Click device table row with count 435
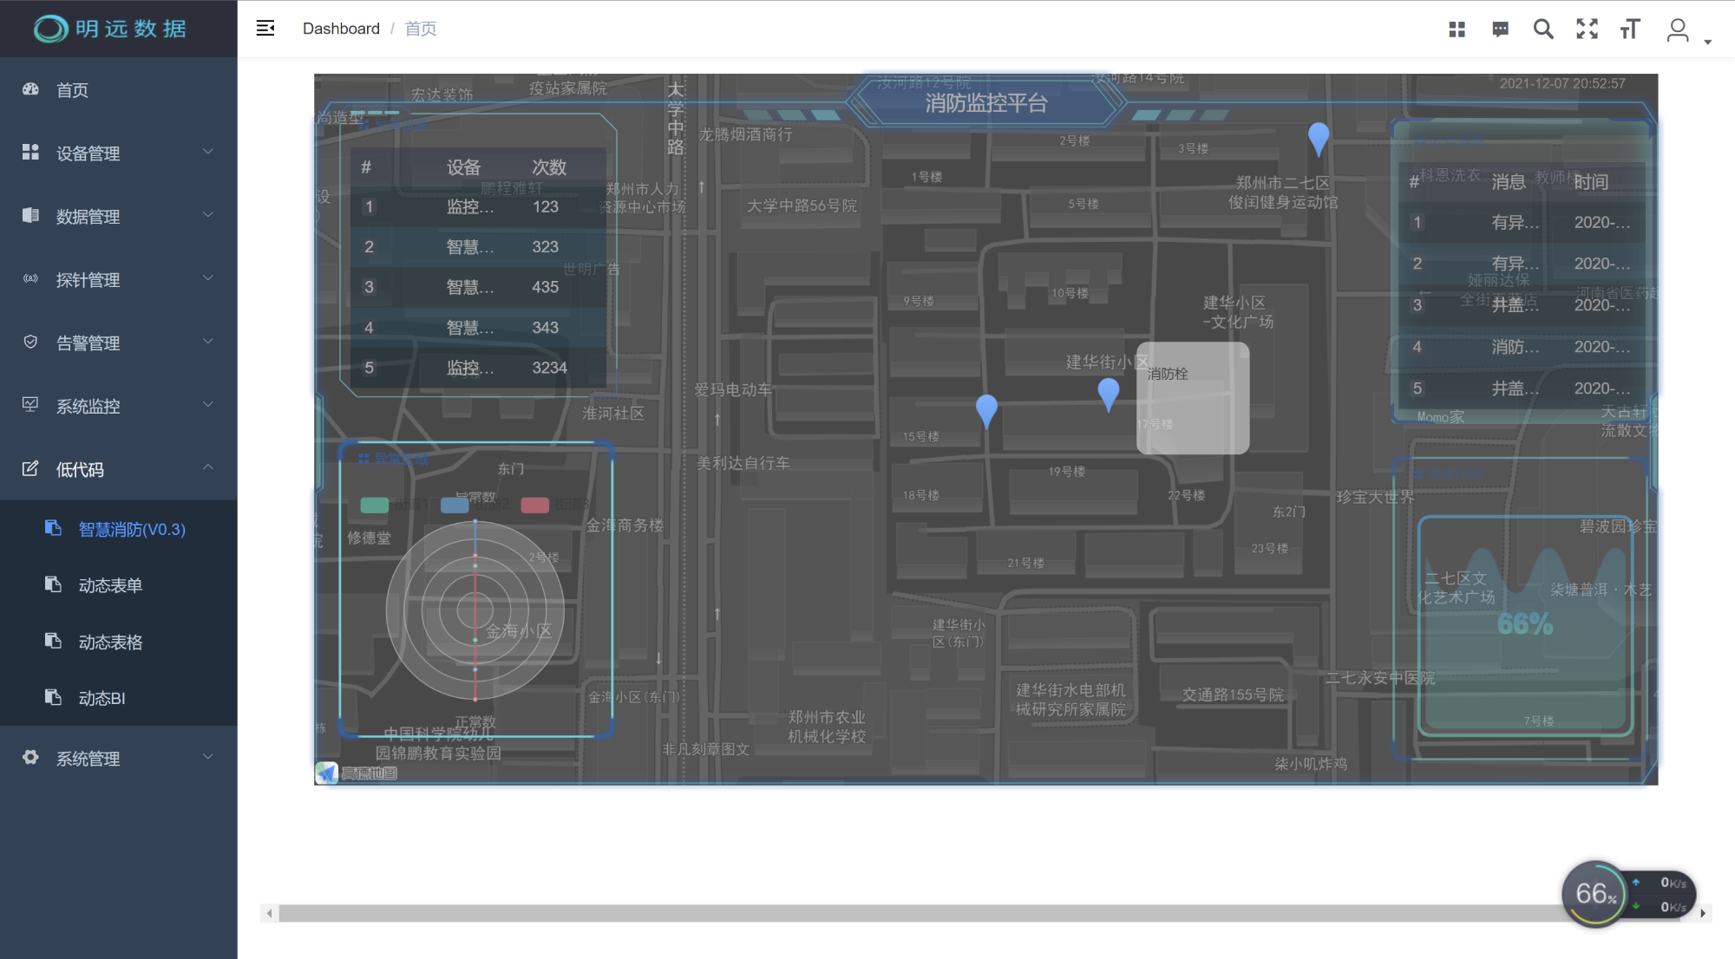The image size is (1735, 959). click(478, 287)
